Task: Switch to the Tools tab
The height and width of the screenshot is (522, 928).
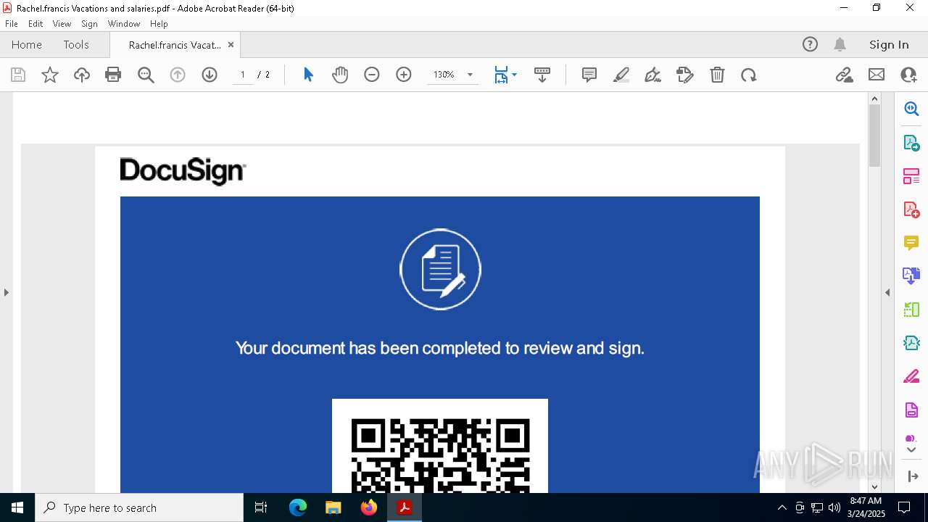Action: click(76, 44)
